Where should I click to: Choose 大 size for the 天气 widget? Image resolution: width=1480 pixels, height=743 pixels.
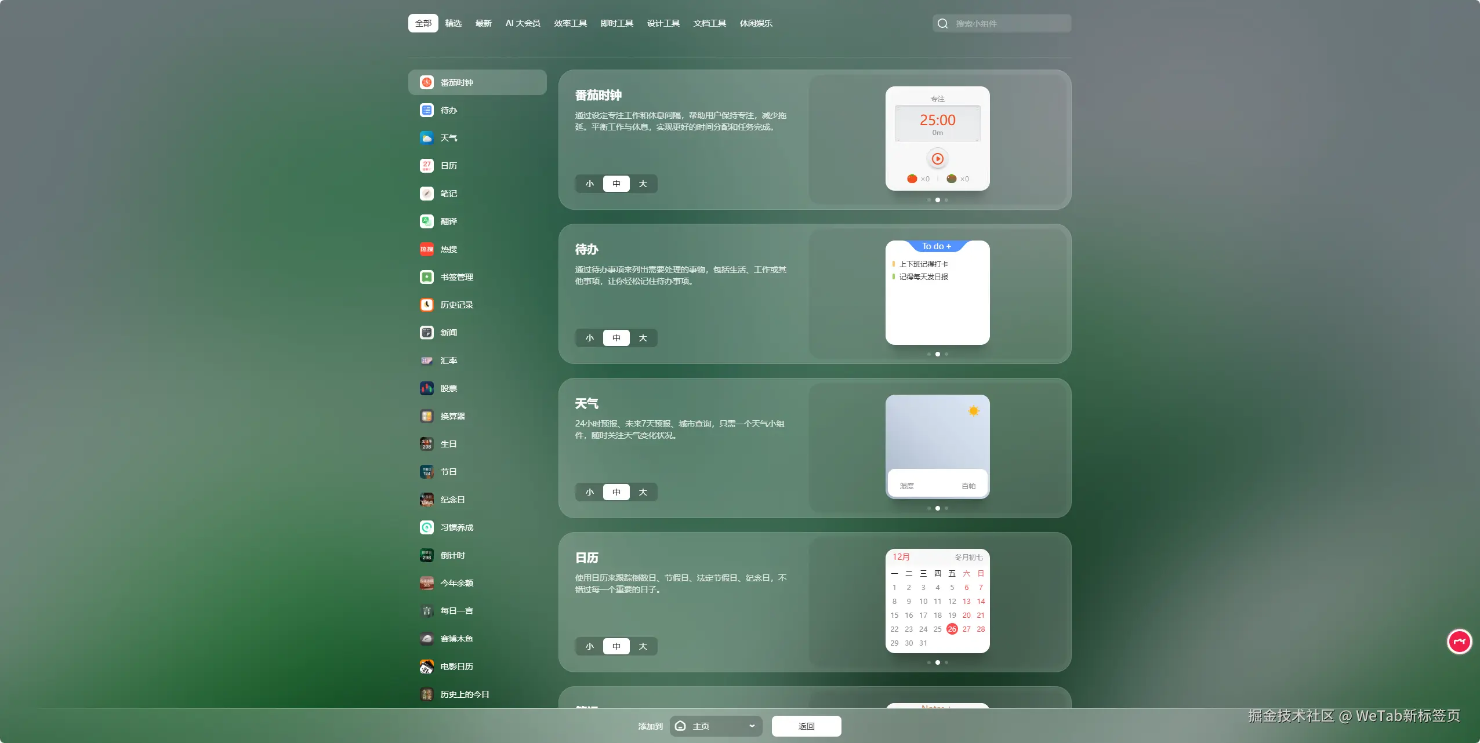click(643, 492)
